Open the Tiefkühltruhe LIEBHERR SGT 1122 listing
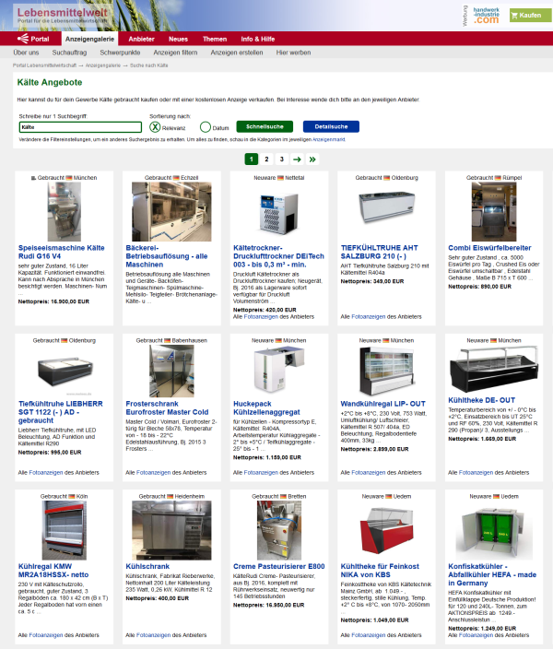 (x=61, y=412)
